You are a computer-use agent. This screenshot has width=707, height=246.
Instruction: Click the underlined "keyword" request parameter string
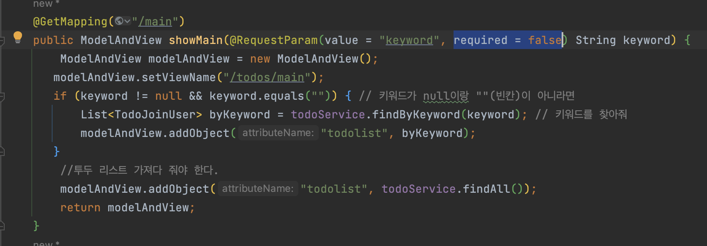409,40
